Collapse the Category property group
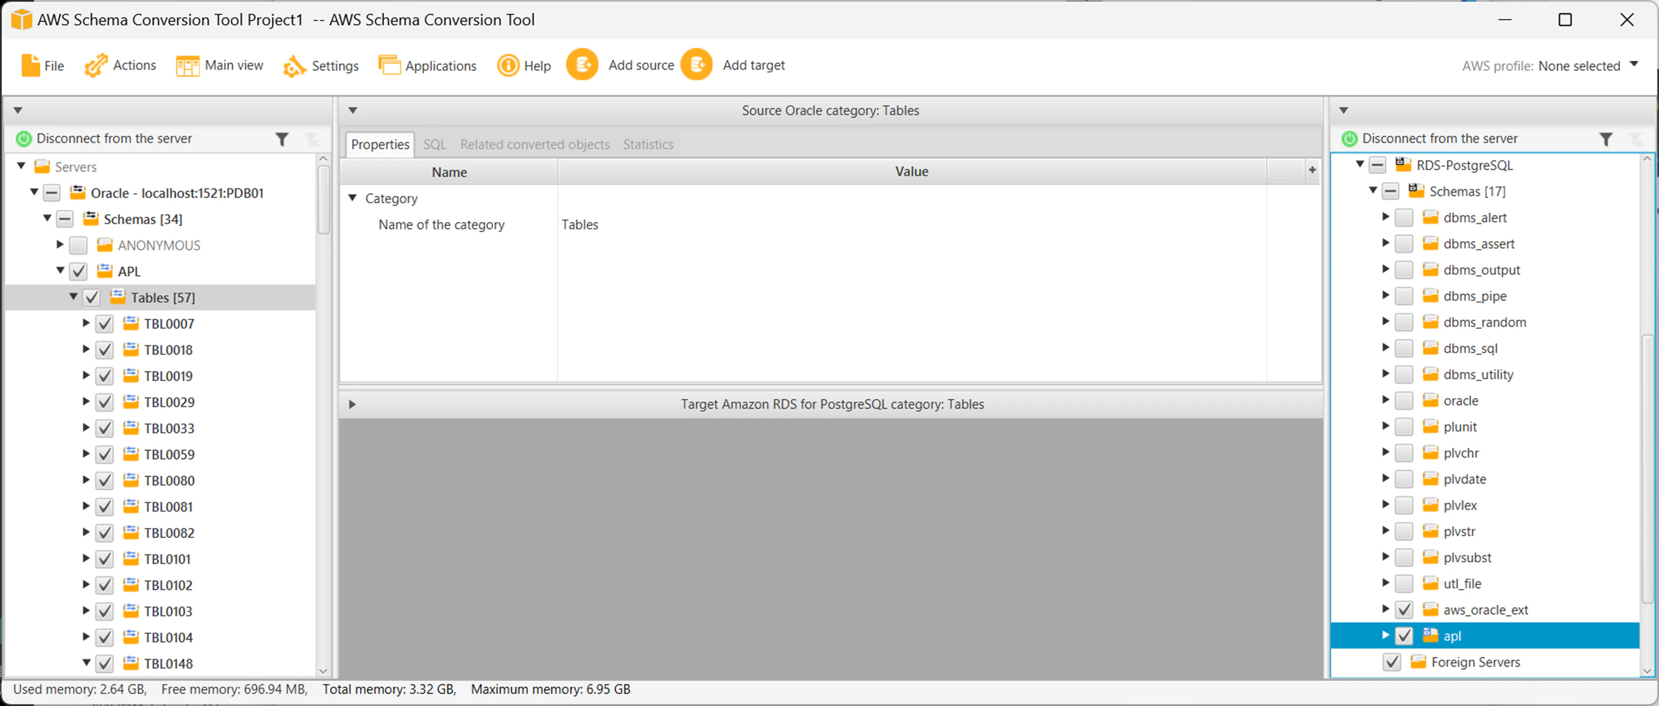Viewport: 1659px width, 706px height. (x=352, y=198)
